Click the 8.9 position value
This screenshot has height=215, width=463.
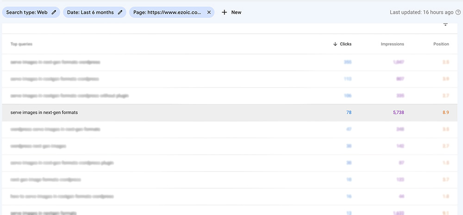pyautogui.click(x=446, y=112)
